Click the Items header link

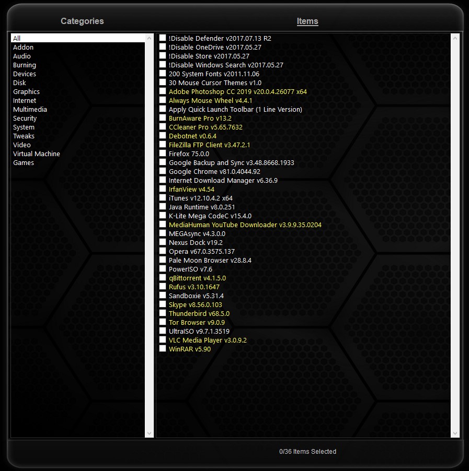307,21
